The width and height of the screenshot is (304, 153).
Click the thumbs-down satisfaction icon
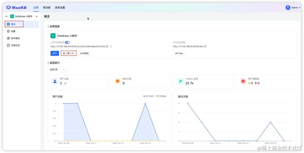(256, 83)
